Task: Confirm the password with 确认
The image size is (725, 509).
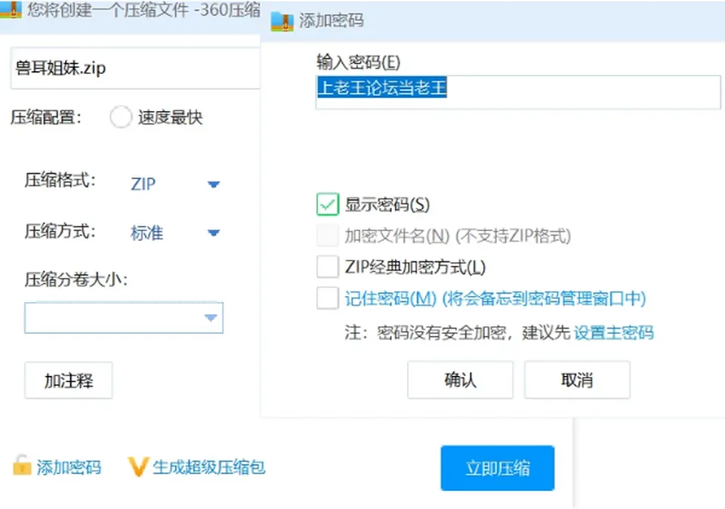Action: 460,380
